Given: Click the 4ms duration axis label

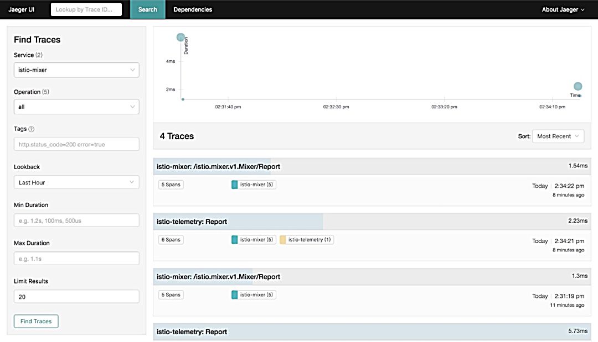Looking at the screenshot, I should (171, 61).
